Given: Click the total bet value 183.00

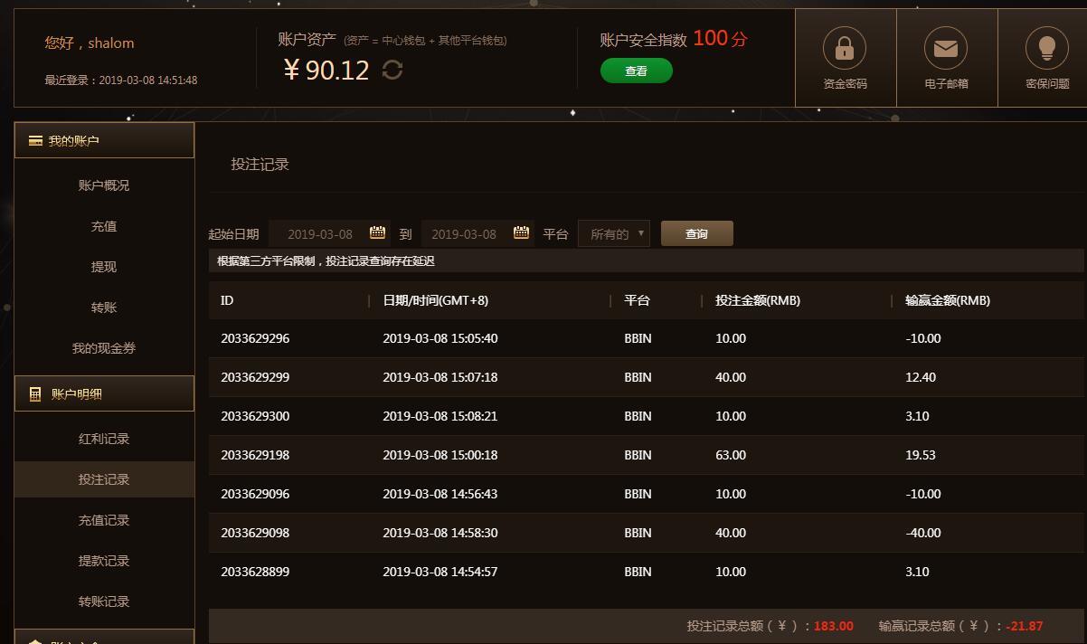Looking at the screenshot, I should 834,626.
